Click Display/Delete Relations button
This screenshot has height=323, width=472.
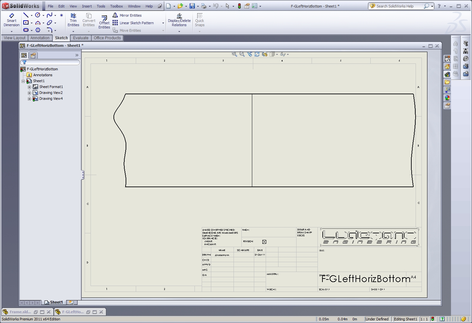(x=179, y=20)
